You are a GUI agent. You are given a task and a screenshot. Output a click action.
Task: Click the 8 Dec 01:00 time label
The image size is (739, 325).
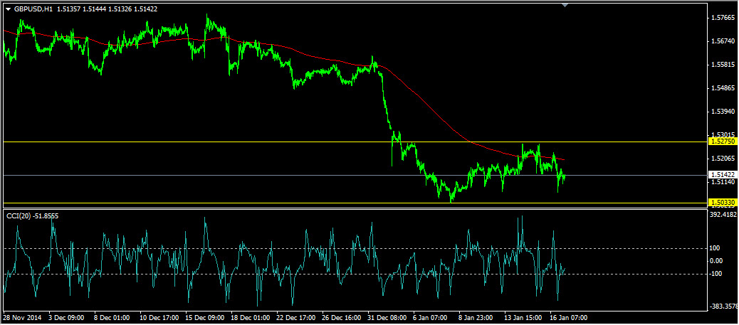[x=112, y=318]
